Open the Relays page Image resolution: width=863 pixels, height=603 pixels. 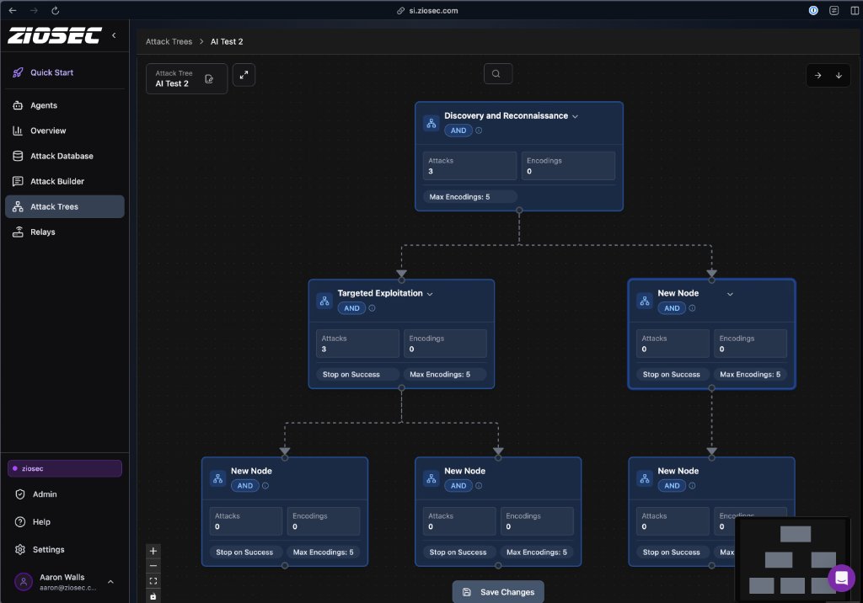coord(42,232)
